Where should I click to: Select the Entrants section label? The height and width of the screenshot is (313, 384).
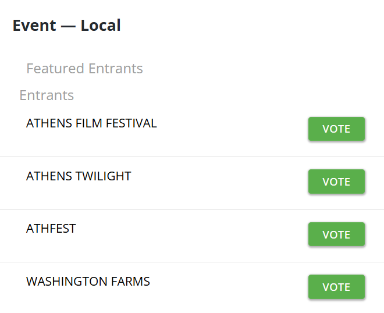[x=47, y=95]
